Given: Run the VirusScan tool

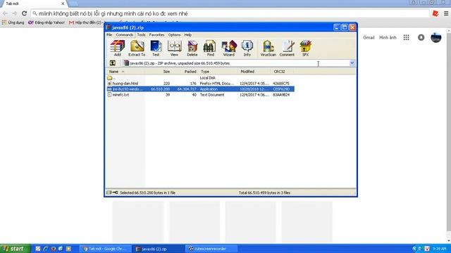Looking at the screenshot, I should tap(268, 48).
